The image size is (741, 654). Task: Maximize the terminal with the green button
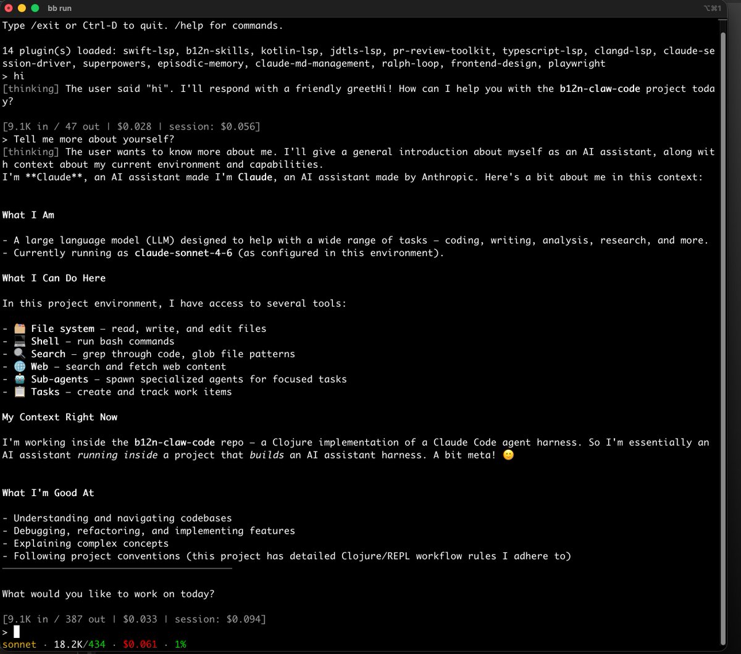coord(35,8)
